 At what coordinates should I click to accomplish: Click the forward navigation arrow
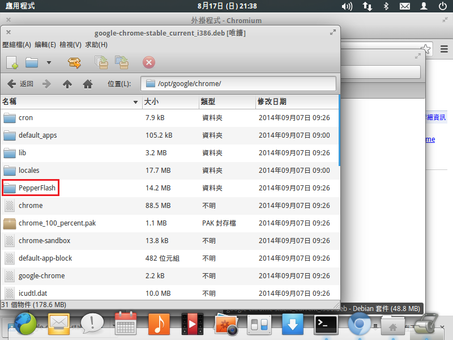tap(46, 84)
